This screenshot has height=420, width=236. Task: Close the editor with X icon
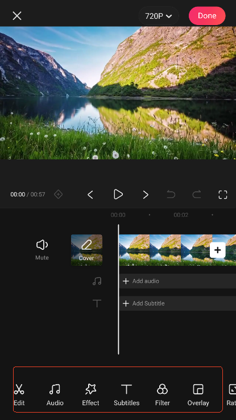17,16
